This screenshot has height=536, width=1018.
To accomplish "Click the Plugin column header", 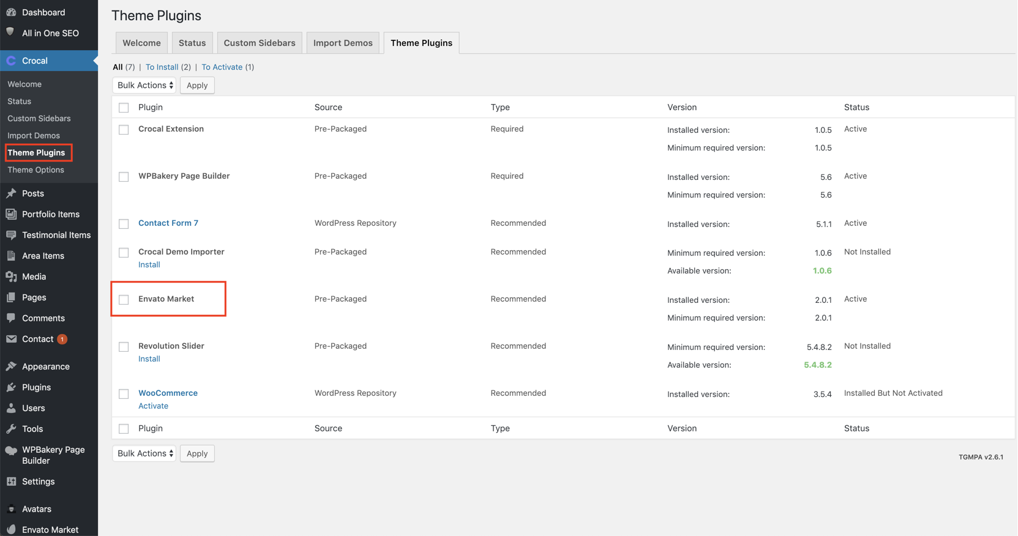I will 151,107.
